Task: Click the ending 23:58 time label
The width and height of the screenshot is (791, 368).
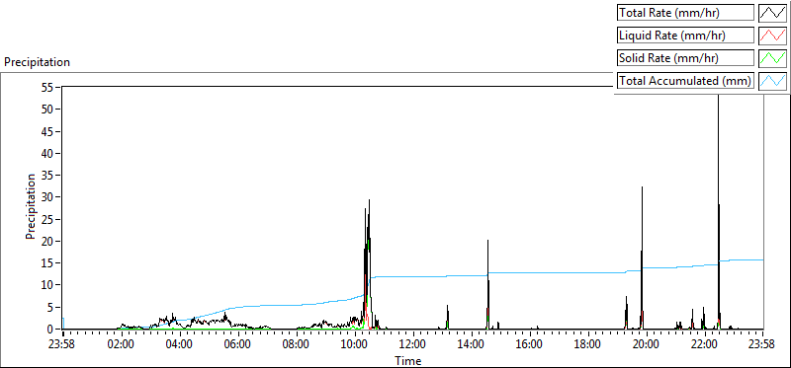Action: pyautogui.click(x=762, y=345)
